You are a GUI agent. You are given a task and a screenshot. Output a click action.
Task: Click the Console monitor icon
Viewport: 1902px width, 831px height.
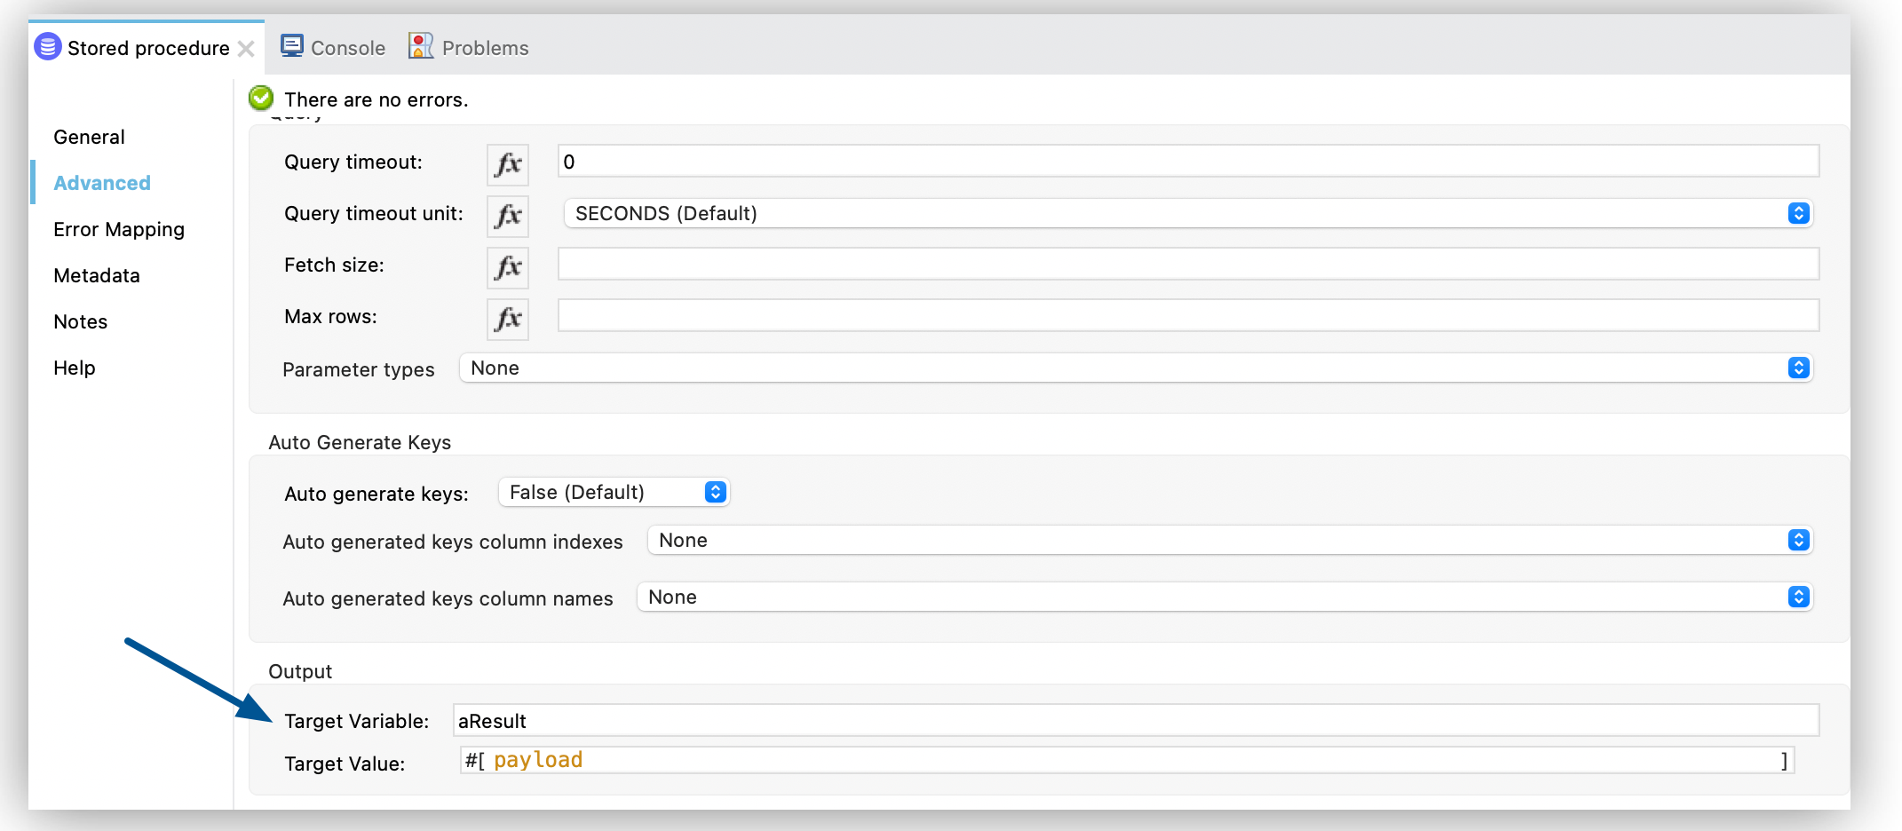[293, 45]
